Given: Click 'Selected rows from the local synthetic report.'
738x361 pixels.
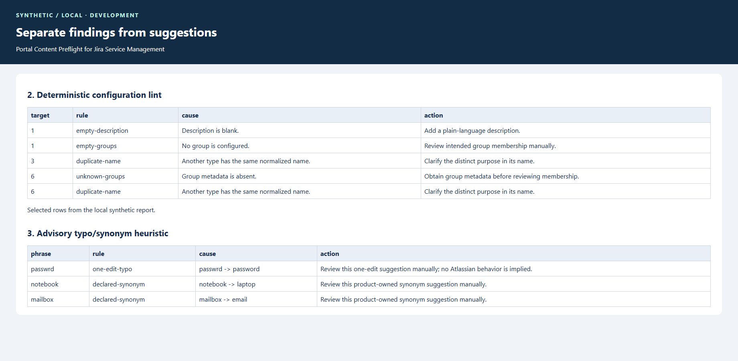Looking at the screenshot, I should (91, 210).
